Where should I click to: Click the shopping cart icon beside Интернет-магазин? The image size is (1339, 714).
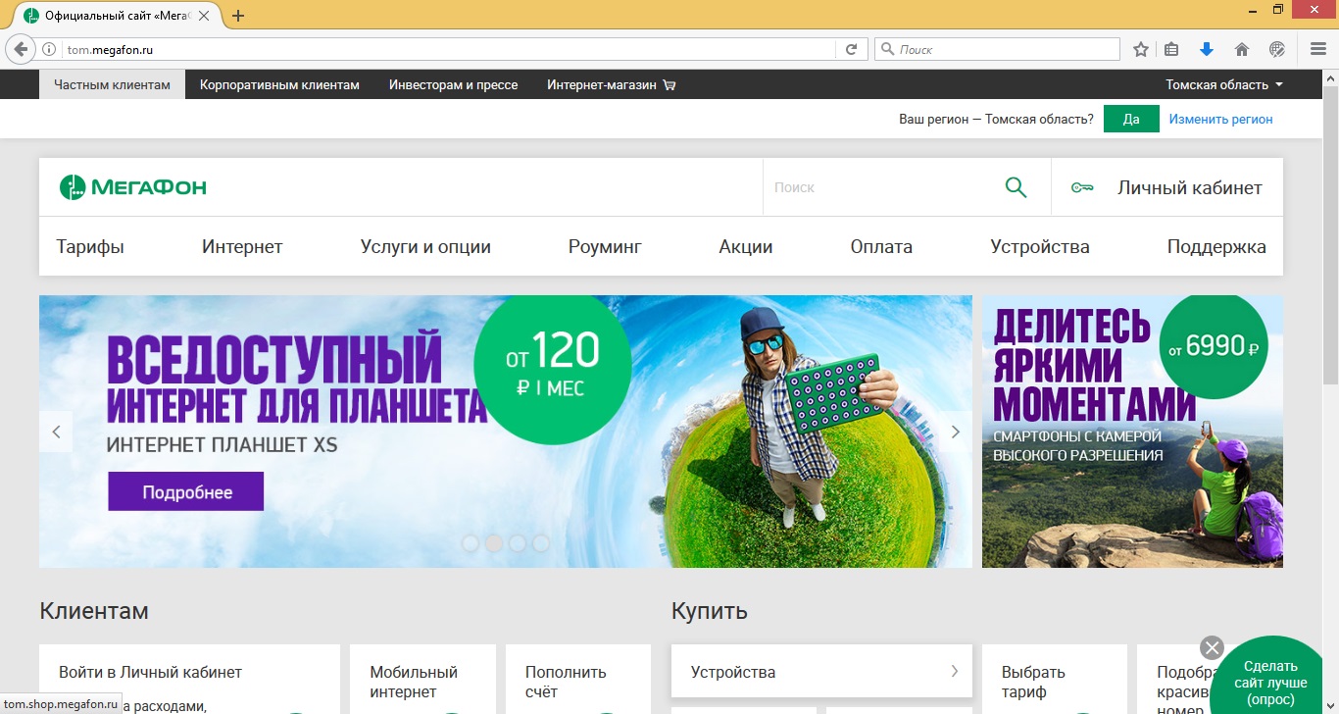(669, 84)
